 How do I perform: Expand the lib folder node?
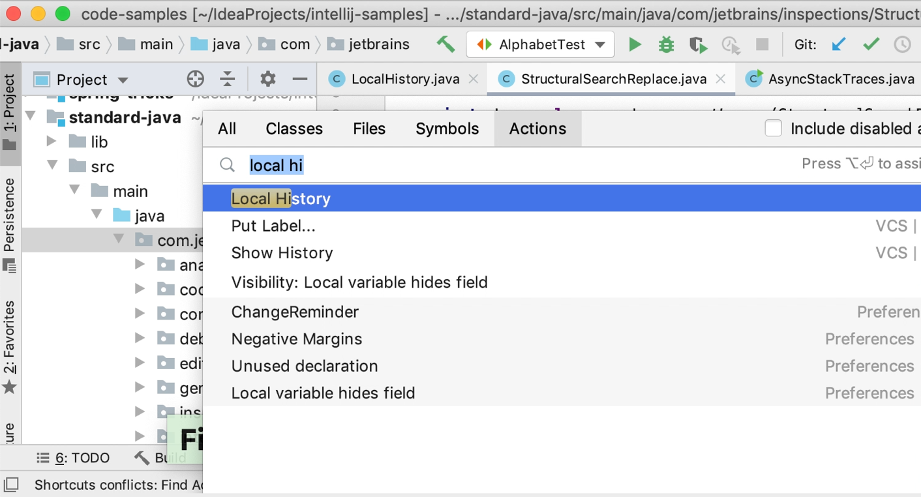tap(52, 142)
